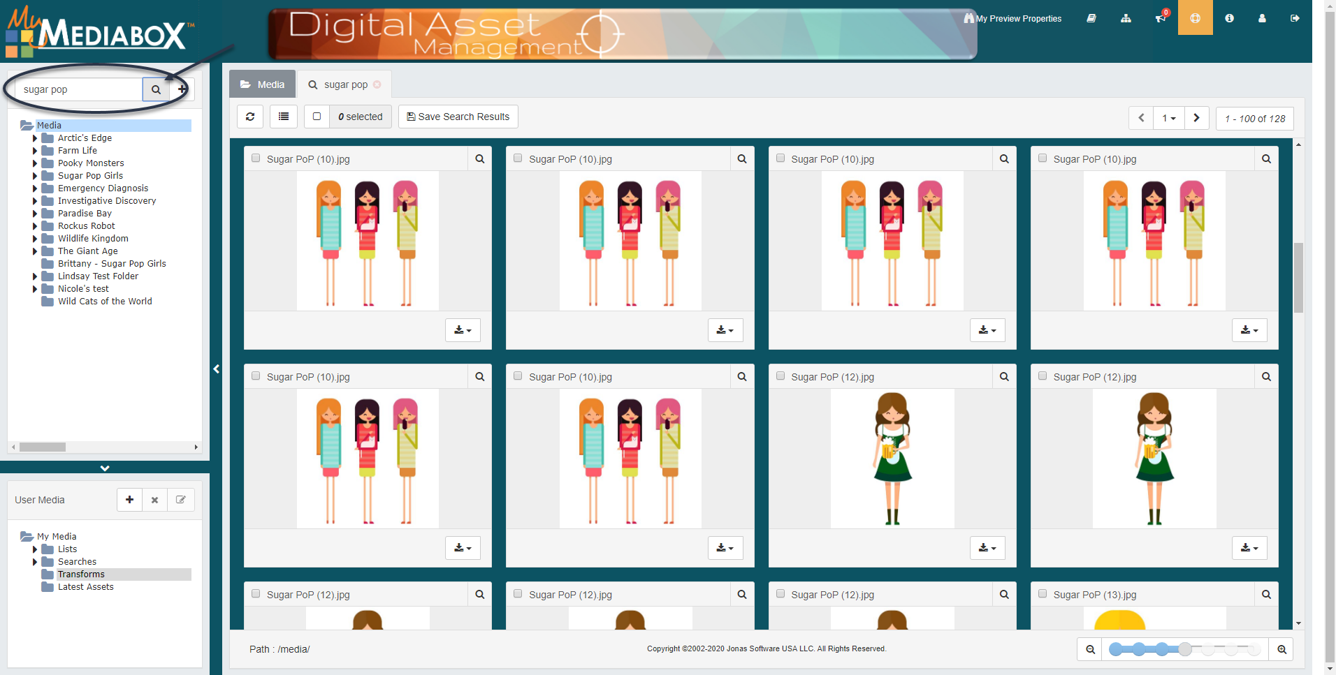Preview the Sugar PoP (13).jpg asset
Screen dimensions: 1336x675
pos(1267,595)
